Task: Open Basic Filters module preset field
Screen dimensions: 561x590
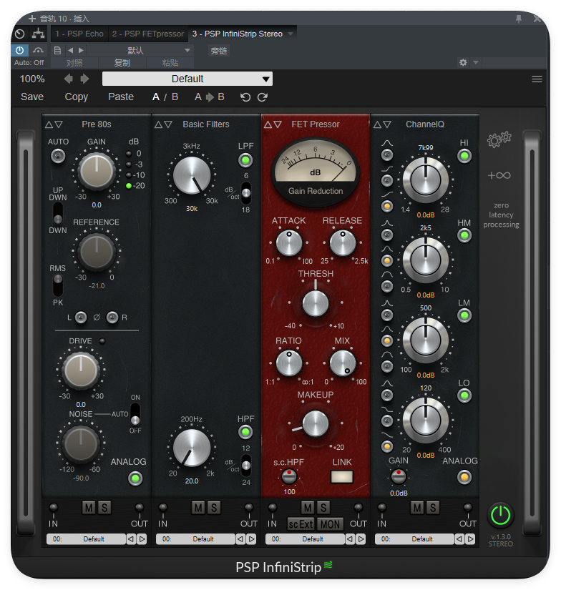Action: pos(195,539)
